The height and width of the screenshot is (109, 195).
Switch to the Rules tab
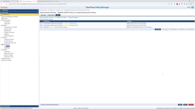(x=58, y=15)
